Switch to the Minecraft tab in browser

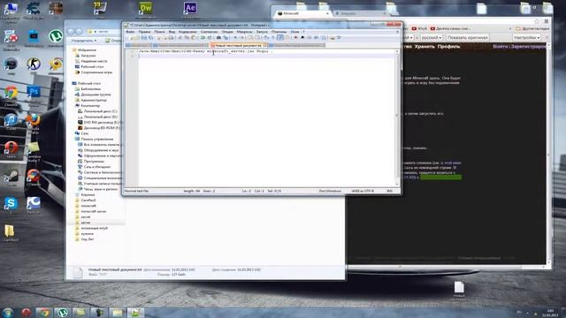[302, 13]
